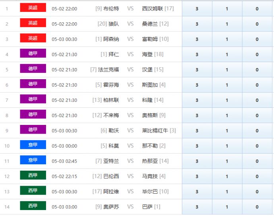Choose 0 for 勒沃 vs 莱比锡红牛

[x=257, y=130]
